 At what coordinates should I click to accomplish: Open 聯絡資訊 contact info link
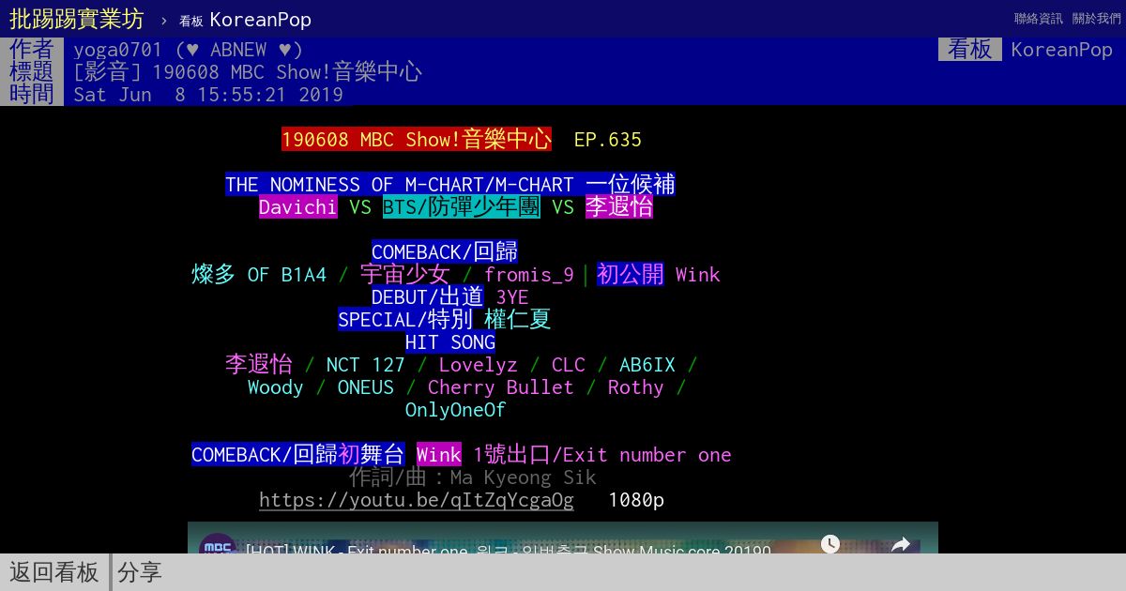coord(1039,19)
